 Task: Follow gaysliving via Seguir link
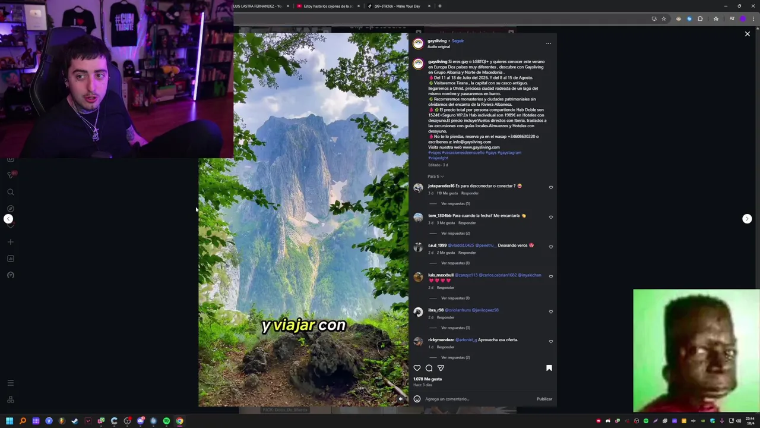[x=458, y=41]
